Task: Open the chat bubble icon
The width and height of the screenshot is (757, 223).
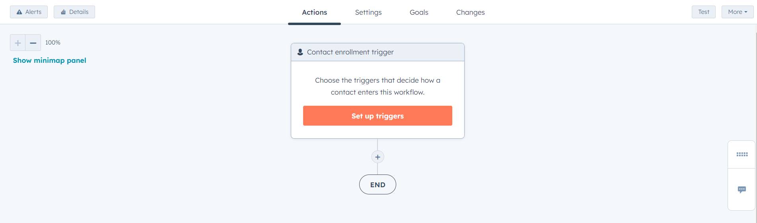Action: (742, 190)
